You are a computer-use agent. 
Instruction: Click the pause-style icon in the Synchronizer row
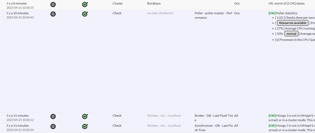click(x=53, y=126)
